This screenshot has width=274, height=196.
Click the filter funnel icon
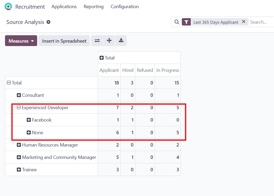click(x=186, y=22)
